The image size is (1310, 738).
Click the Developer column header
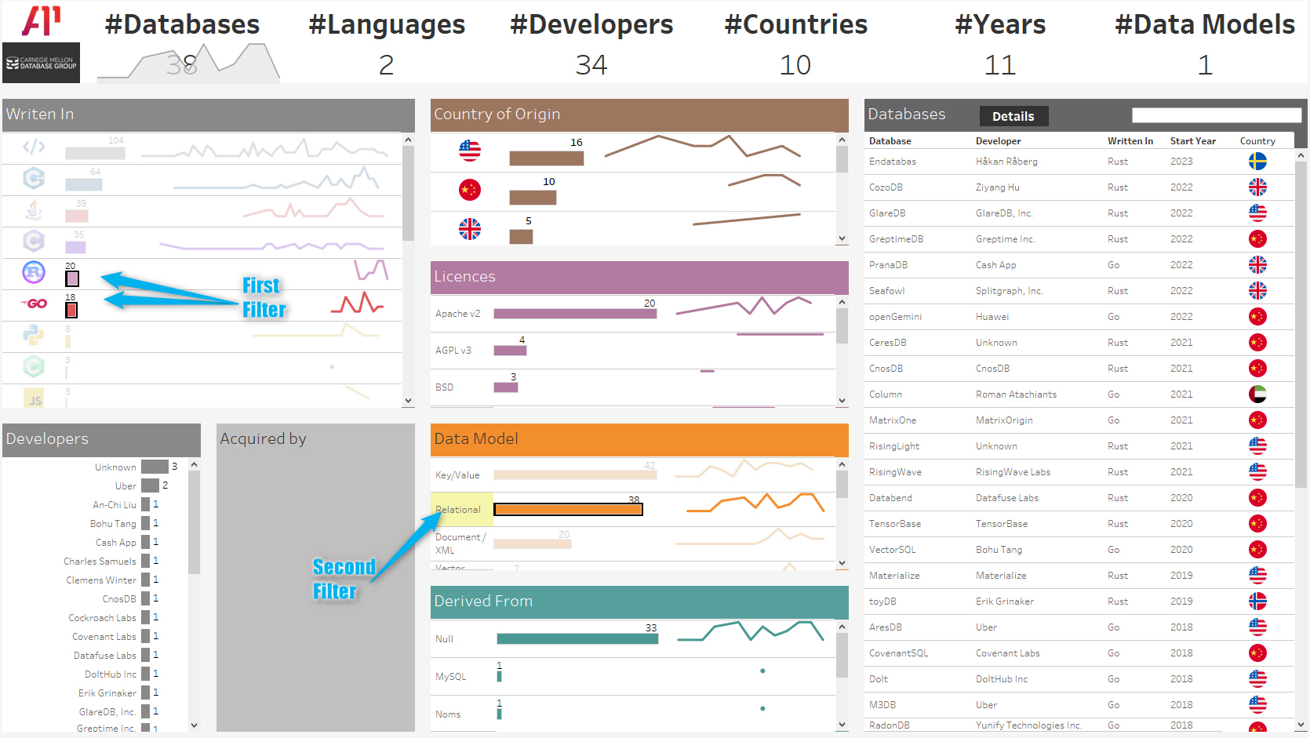(x=998, y=141)
